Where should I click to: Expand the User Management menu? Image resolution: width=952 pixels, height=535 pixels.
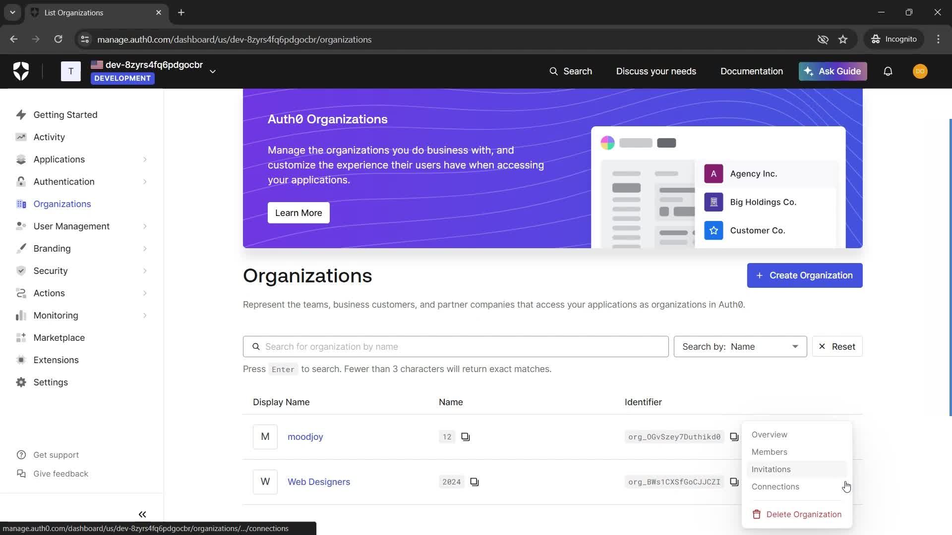[x=145, y=226]
